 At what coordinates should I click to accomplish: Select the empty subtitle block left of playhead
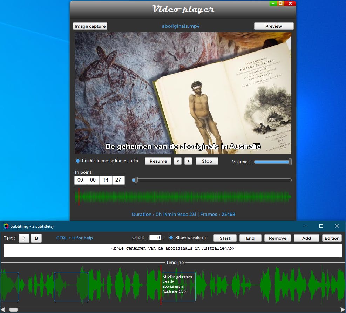pyautogui.click(x=72, y=286)
